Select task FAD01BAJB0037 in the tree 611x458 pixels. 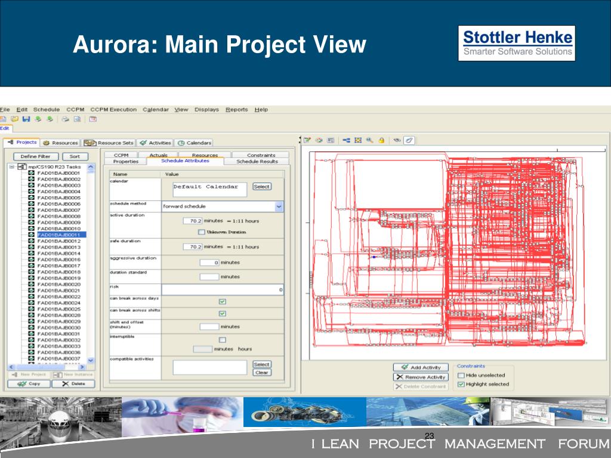[x=59, y=358]
